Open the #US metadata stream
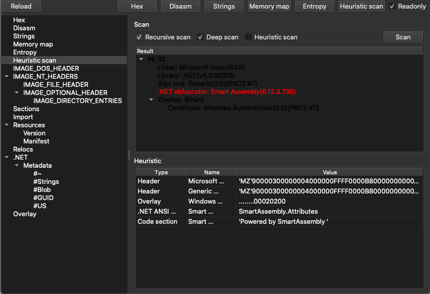 (x=40, y=206)
